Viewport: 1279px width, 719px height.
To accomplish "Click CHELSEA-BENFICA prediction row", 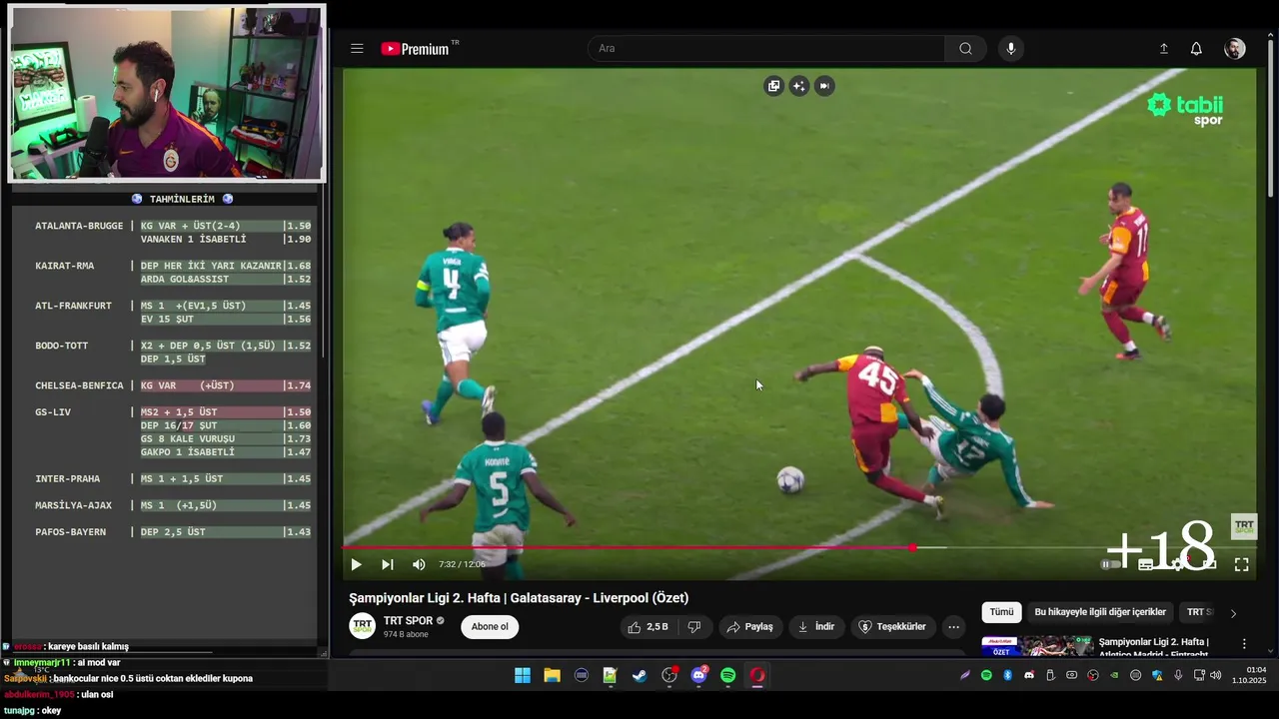I will pos(172,385).
